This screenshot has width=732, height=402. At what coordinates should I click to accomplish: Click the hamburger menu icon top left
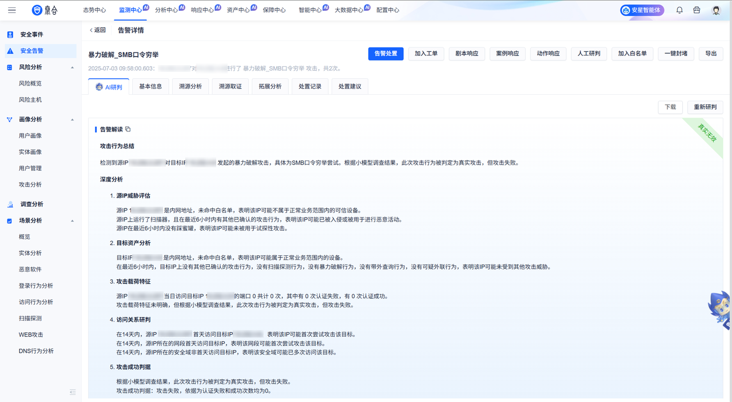pyautogui.click(x=11, y=9)
